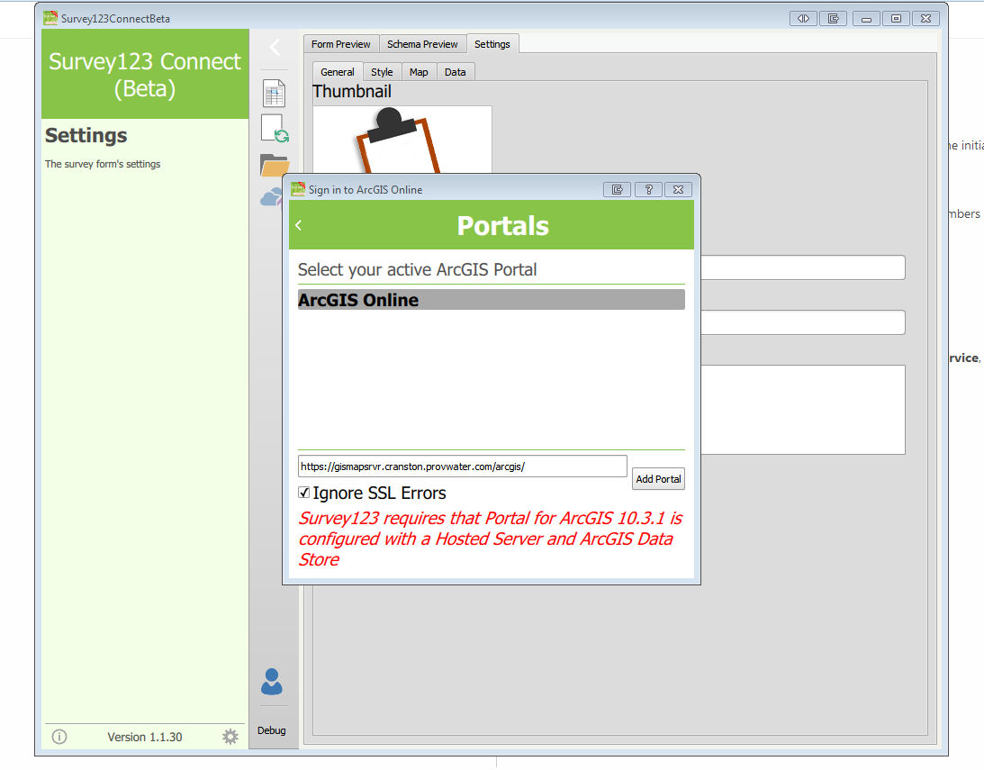984x770 pixels.
Task: Open the Data settings sub-tab
Action: 455,72
